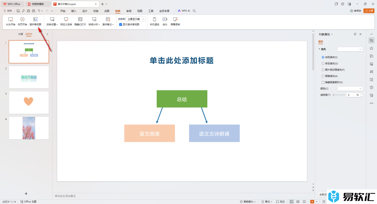Click the notes field (单击此处添加备注)

click(x=65, y=196)
